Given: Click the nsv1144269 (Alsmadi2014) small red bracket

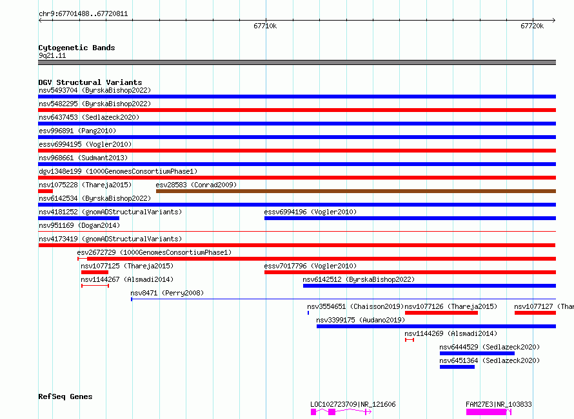Looking at the screenshot, I should (x=410, y=340).
